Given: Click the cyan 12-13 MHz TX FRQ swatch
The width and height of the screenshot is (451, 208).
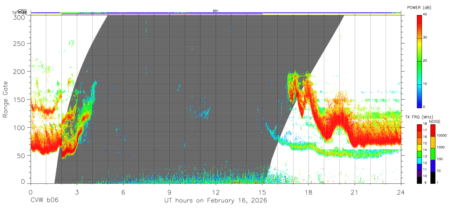Looking at the screenshot, I should tap(419, 160).
